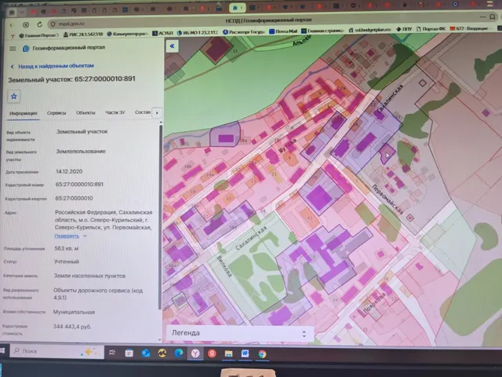Image resolution: width=502 pixels, height=377 pixels.
Task: Click the Земли населенных пунктов value
Action: point(89,276)
